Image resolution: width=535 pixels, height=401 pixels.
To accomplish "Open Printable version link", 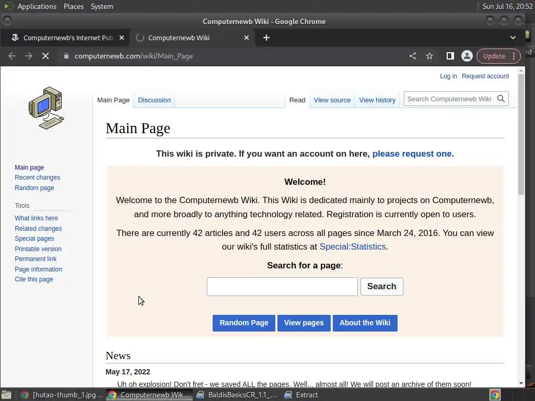I will (38, 249).
